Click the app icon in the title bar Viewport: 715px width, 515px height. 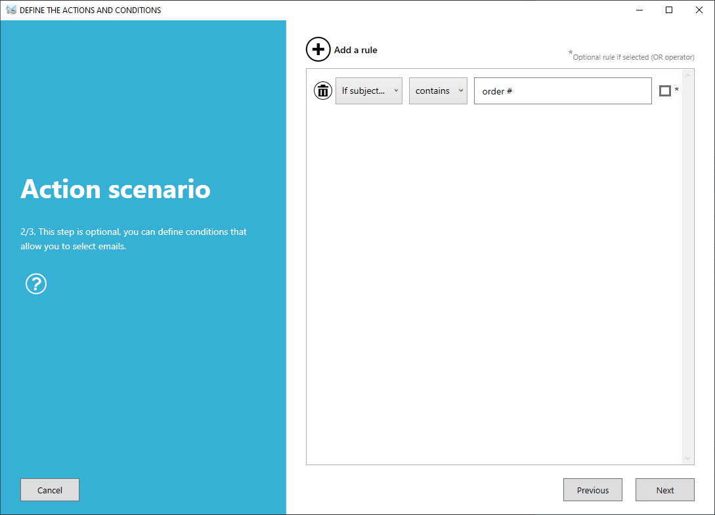(x=11, y=10)
